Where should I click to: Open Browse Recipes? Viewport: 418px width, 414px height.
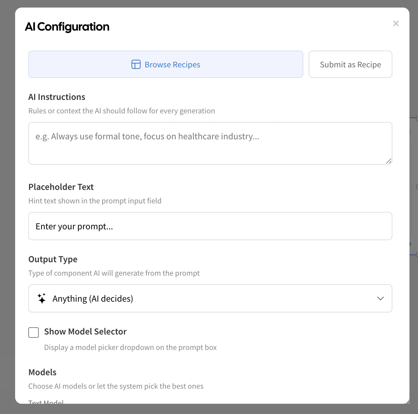tap(166, 64)
